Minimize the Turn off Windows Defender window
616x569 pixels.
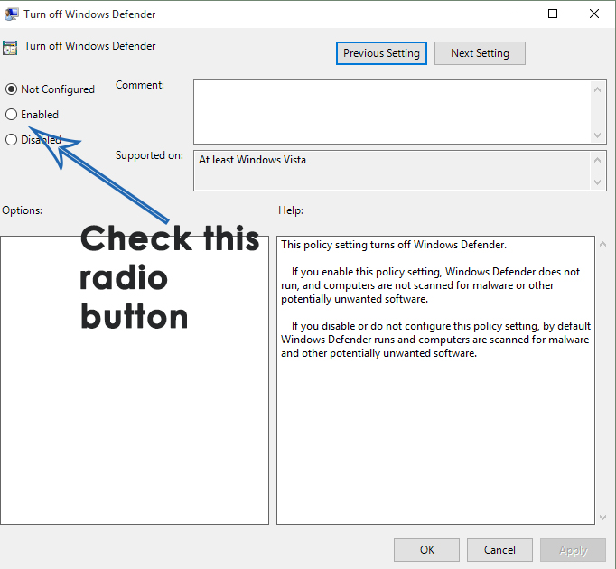point(512,14)
